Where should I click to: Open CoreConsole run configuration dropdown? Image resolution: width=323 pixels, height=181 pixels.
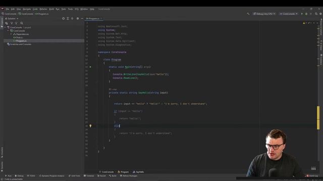289,14
